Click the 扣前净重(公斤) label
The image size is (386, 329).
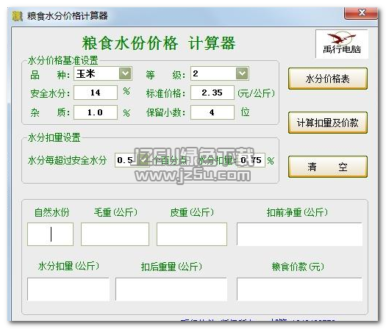[x=297, y=212]
